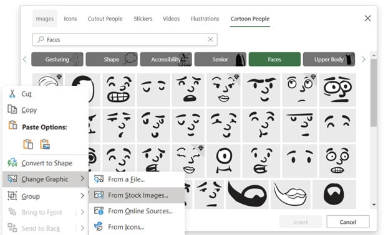The height and width of the screenshot is (235, 388).
Task: Select the open mouth yawning face
Action: coord(188,90)
